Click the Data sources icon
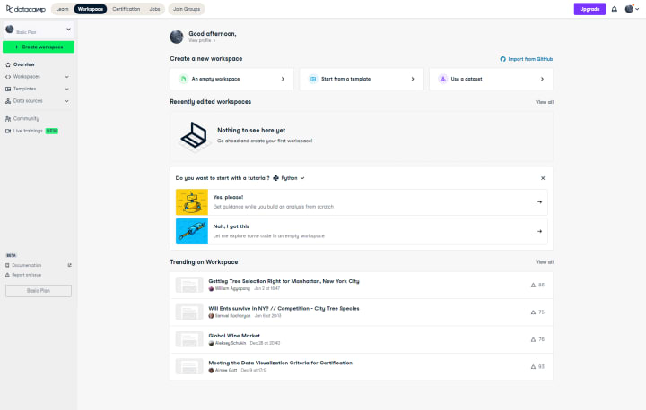The height and width of the screenshot is (410, 646). coord(8,101)
